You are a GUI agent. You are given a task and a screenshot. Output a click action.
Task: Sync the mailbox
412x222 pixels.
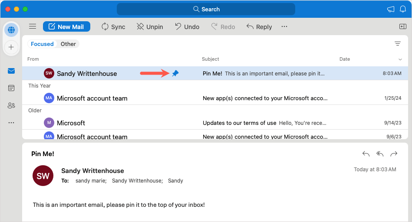click(113, 26)
